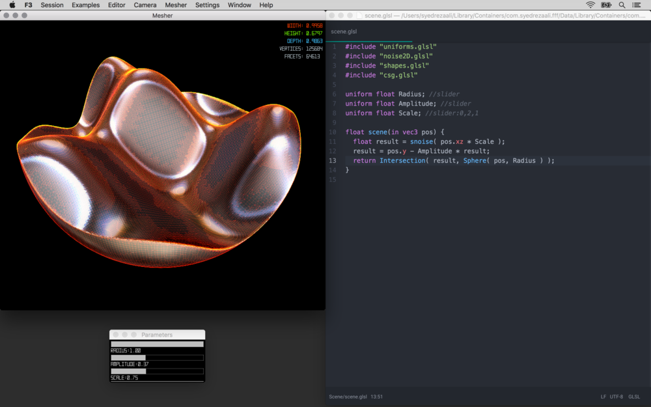This screenshot has height=407, width=651.
Task: Open the LF line ending selector
Action: click(x=603, y=397)
